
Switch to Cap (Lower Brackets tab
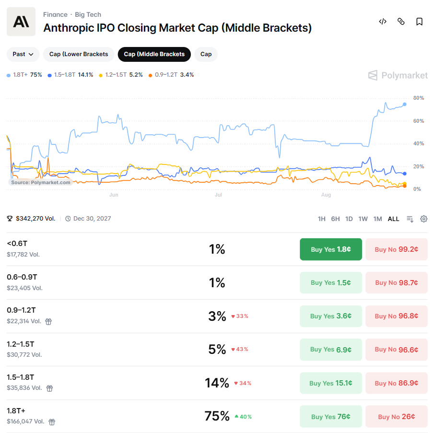[x=79, y=54]
